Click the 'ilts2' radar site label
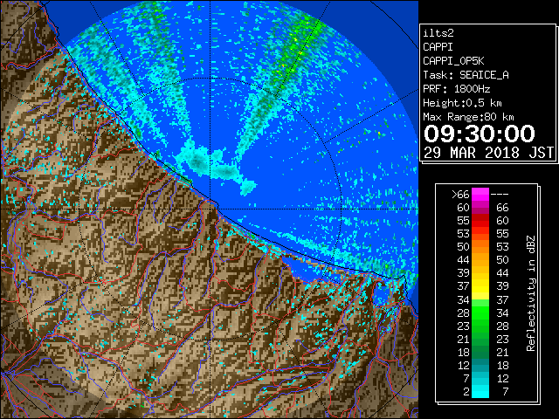Viewport: 559px width, 419px height. pyautogui.click(x=438, y=33)
